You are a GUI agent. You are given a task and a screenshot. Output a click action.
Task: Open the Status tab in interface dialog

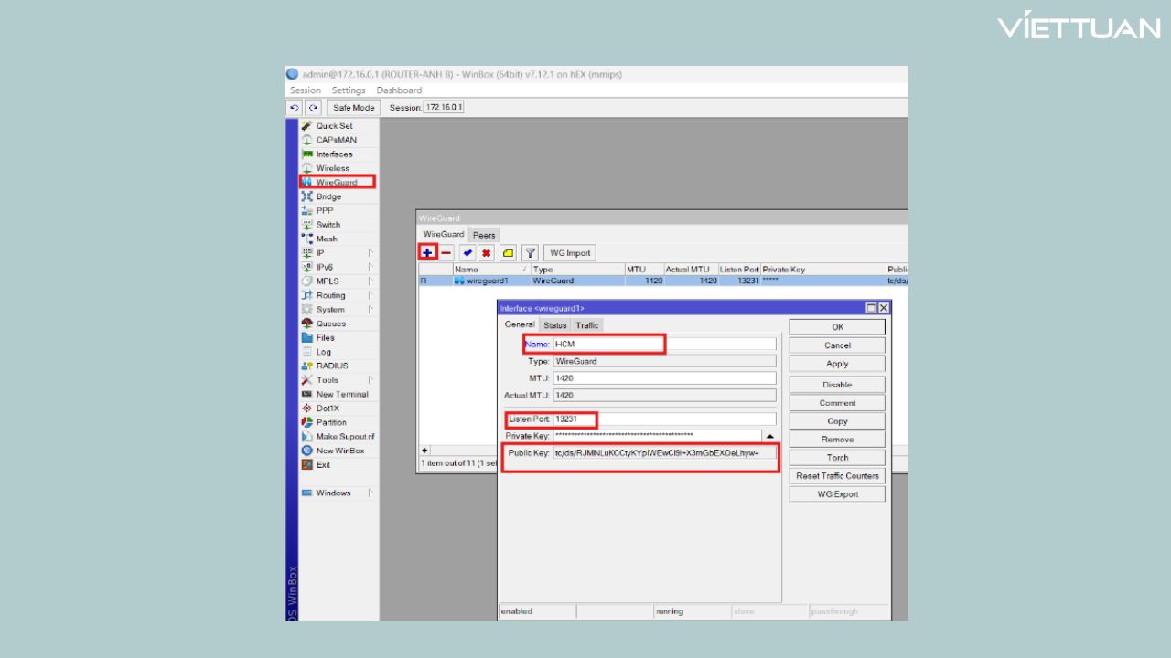point(554,325)
